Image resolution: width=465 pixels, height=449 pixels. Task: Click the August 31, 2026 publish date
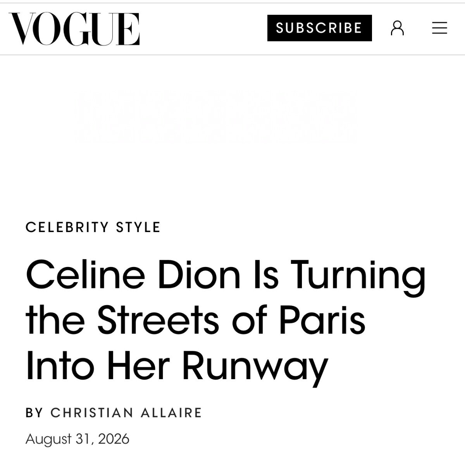(x=77, y=439)
